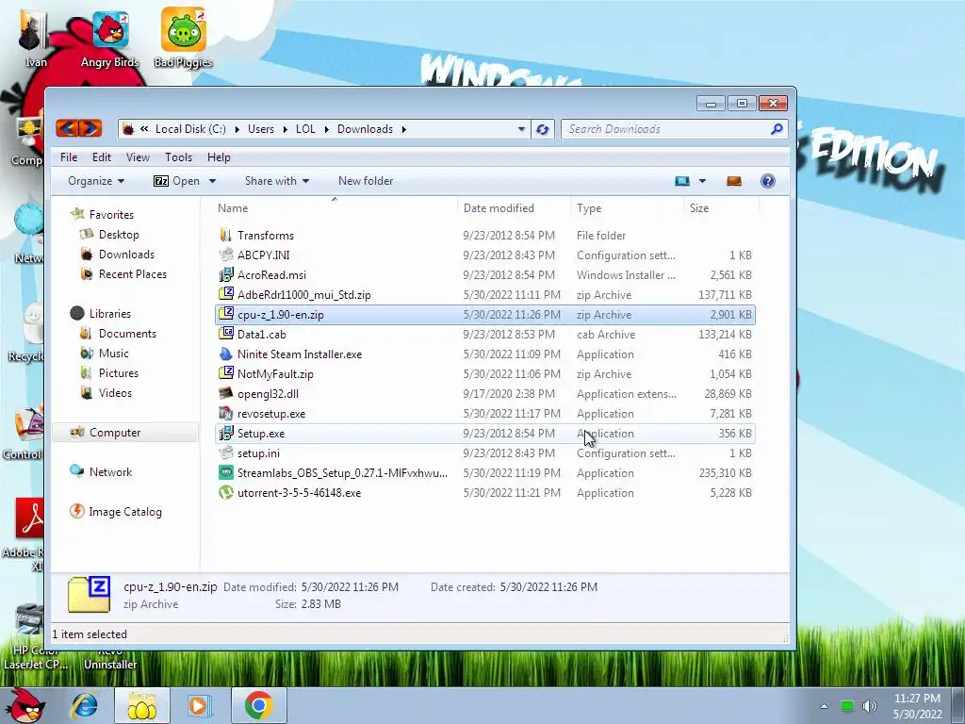This screenshot has height=724, width=965.
Task: Open volume speaker tray icon
Action: point(869,705)
